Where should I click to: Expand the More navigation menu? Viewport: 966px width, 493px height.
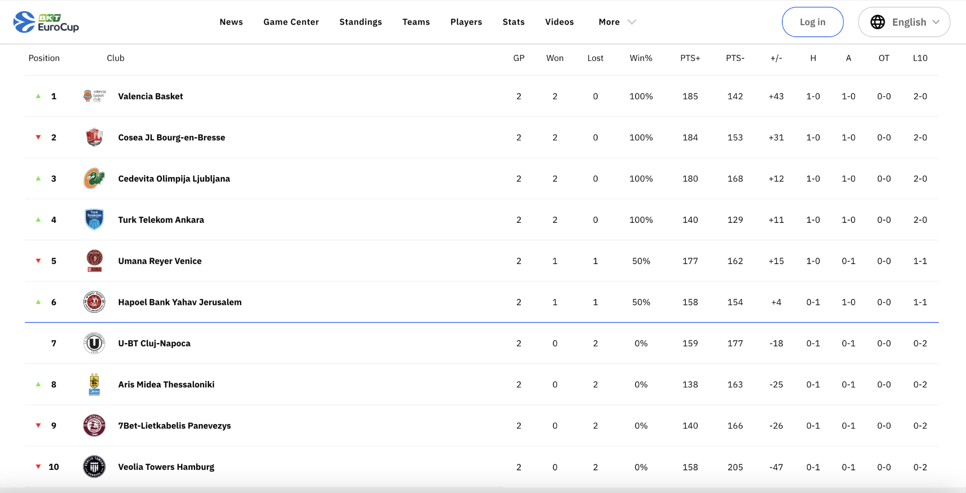click(609, 22)
